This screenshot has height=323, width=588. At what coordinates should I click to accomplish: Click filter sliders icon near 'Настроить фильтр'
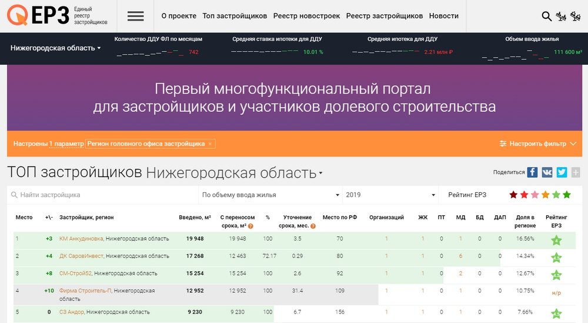[x=503, y=144]
